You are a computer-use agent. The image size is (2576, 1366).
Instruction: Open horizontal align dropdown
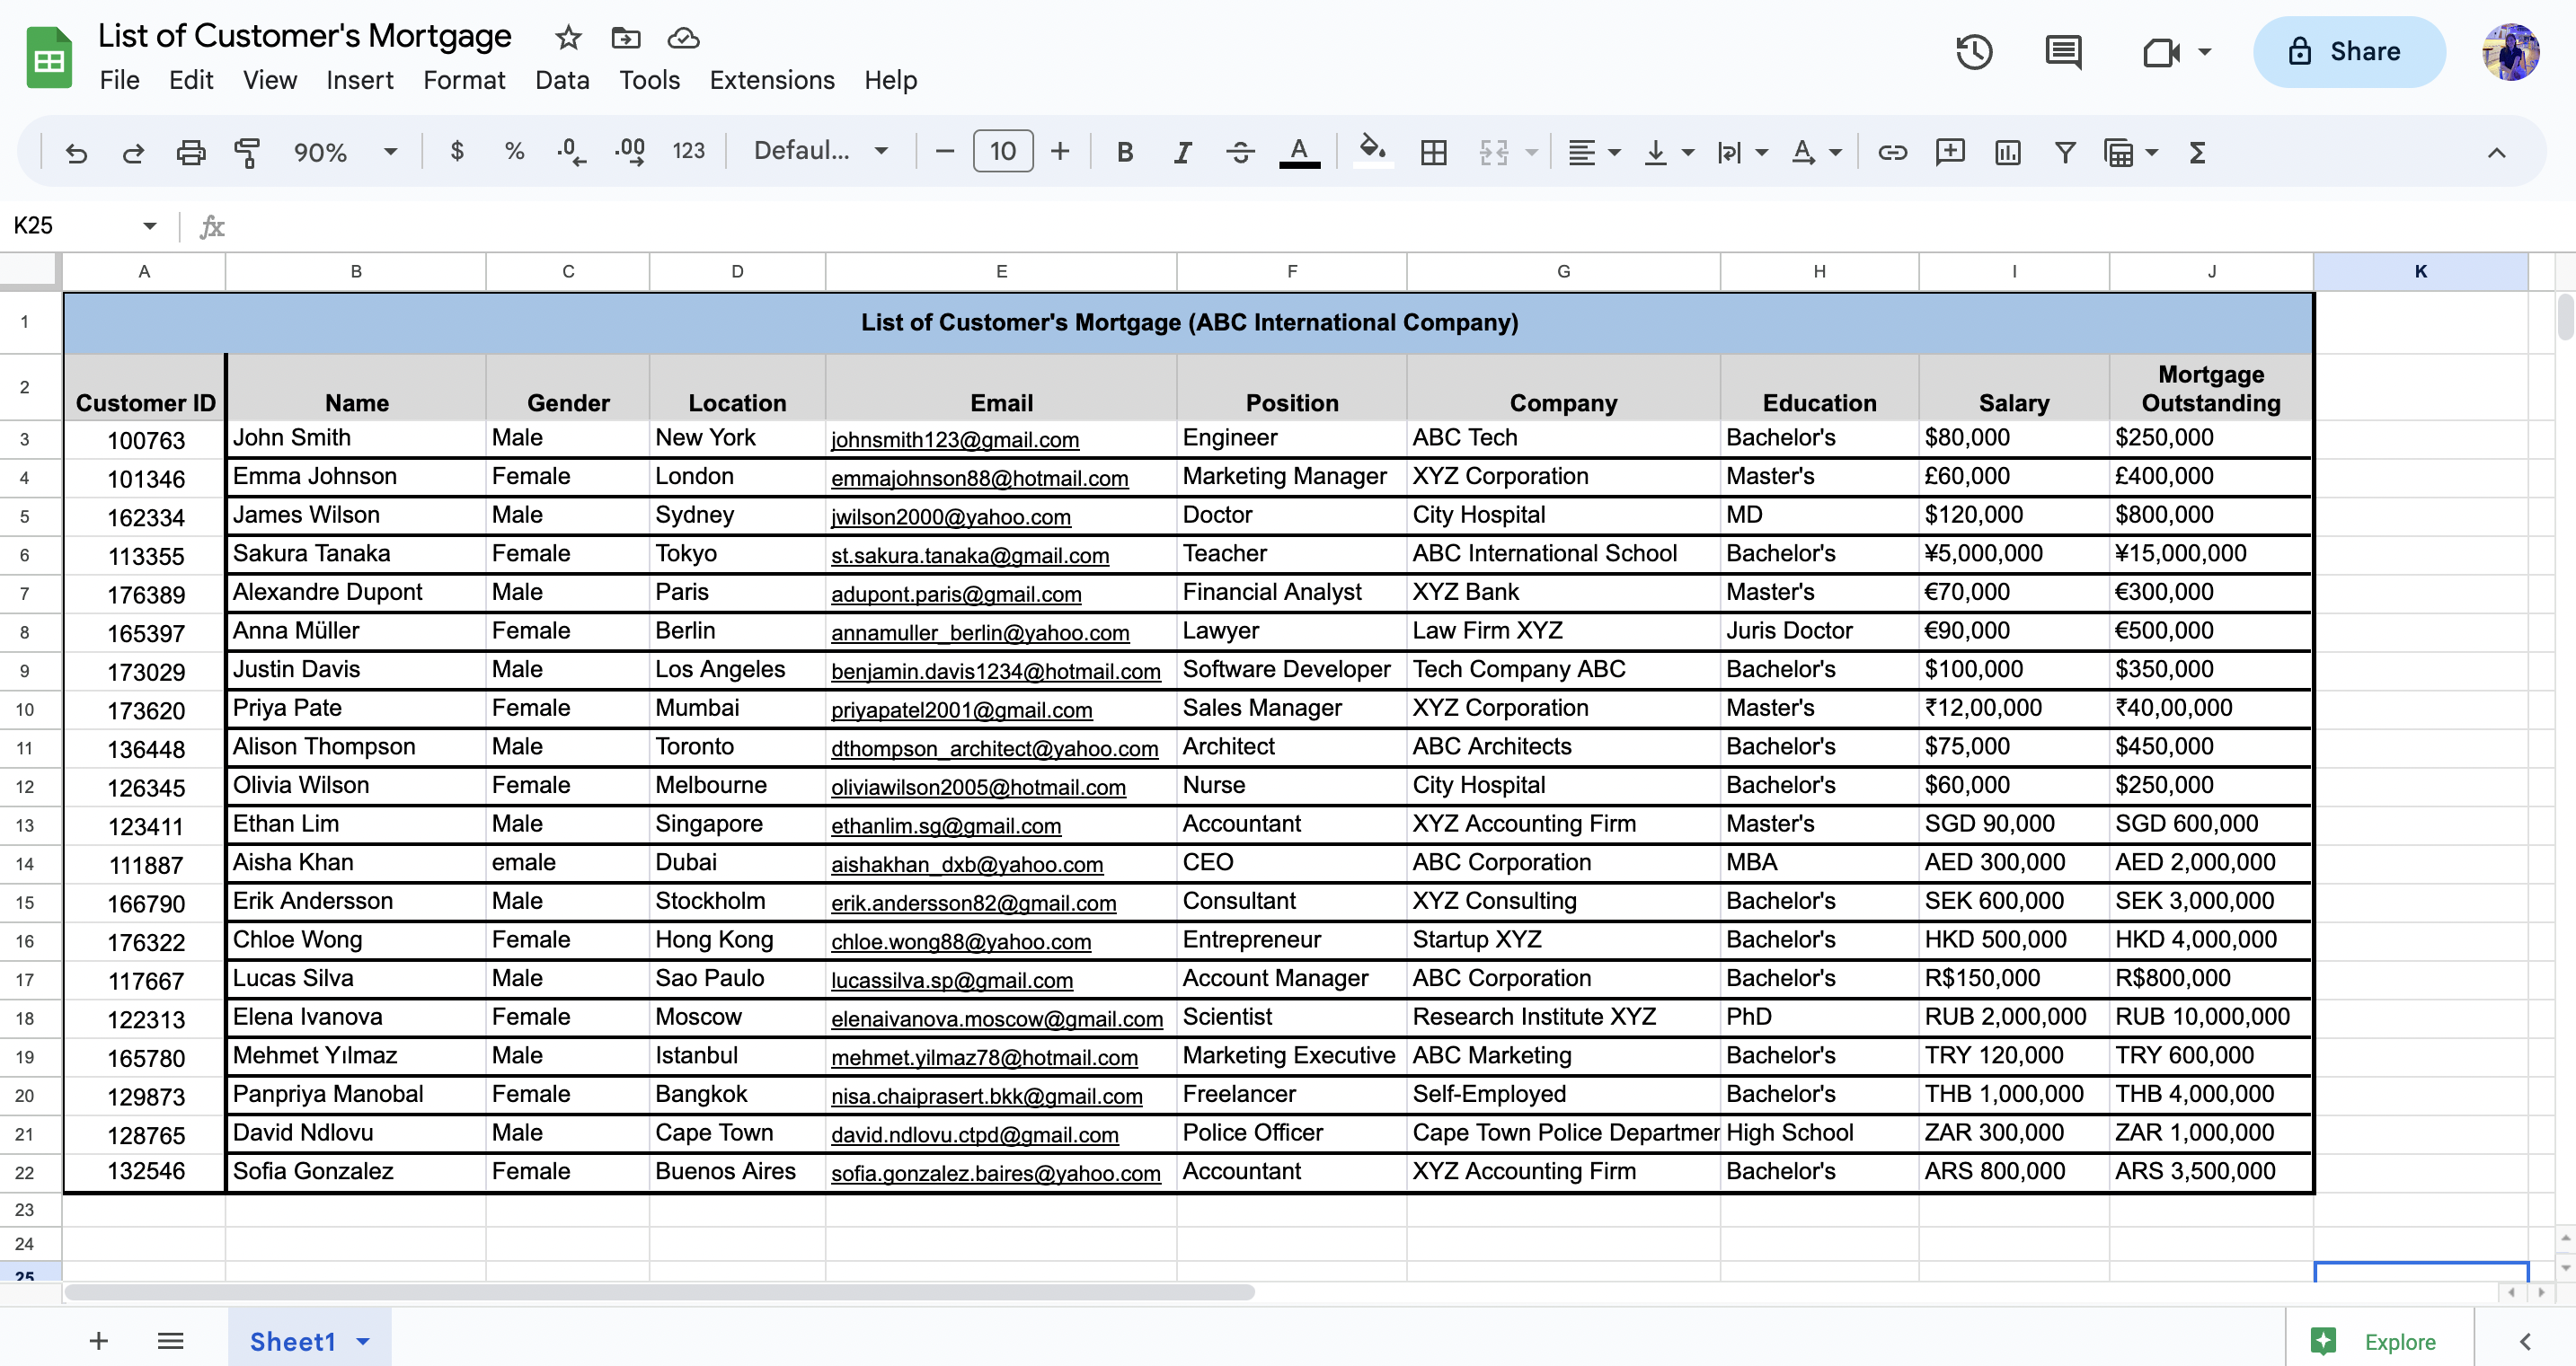1593,152
